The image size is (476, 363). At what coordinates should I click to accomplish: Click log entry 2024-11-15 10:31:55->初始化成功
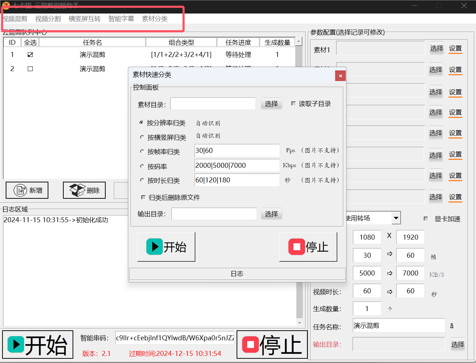56,220
